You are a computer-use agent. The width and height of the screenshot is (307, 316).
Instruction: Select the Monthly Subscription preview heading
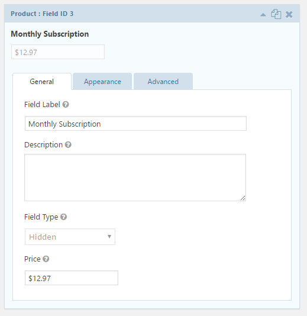[50, 34]
